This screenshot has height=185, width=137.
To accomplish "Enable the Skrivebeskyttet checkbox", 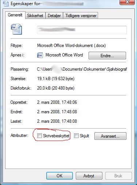I will point(39,135).
